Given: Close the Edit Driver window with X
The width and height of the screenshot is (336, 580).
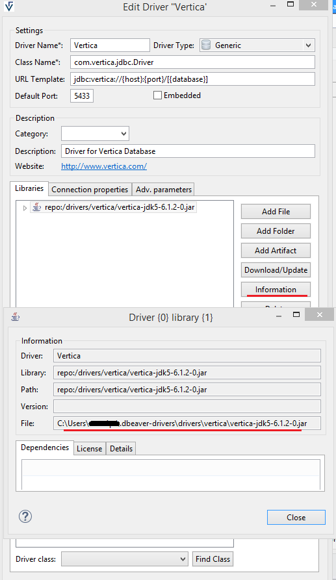Looking at the screenshot, I should (314, 5).
